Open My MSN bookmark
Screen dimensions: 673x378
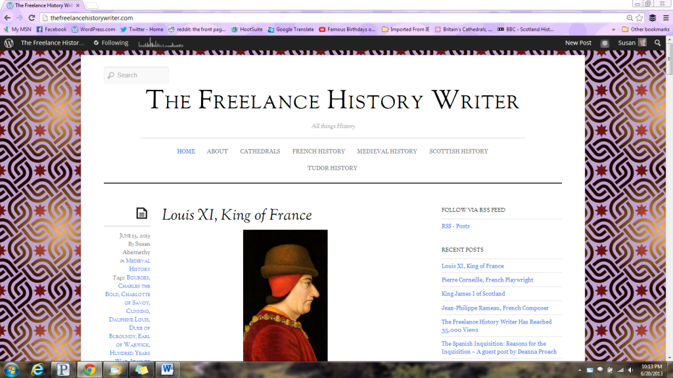[18, 29]
